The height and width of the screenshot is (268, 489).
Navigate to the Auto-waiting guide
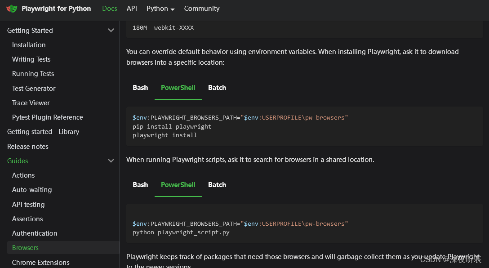coord(32,190)
